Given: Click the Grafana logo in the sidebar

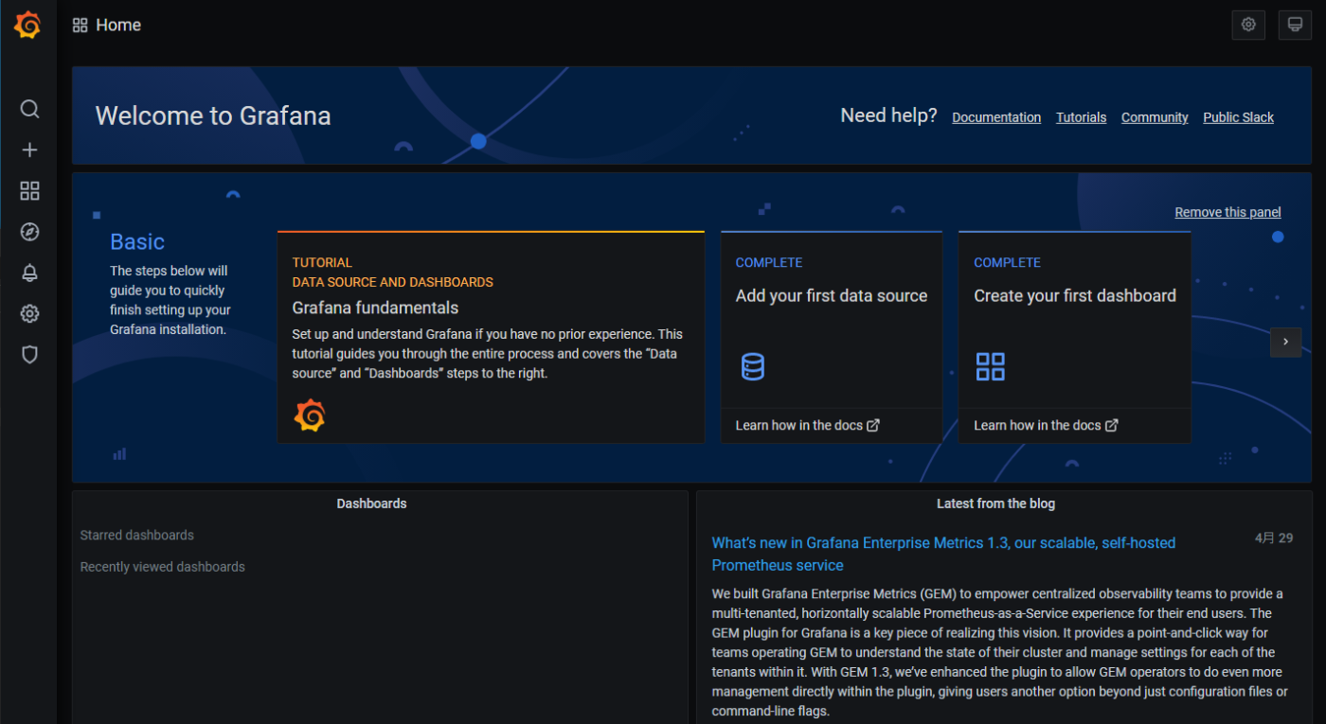Looking at the screenshot, I should [x=27, y=26].
